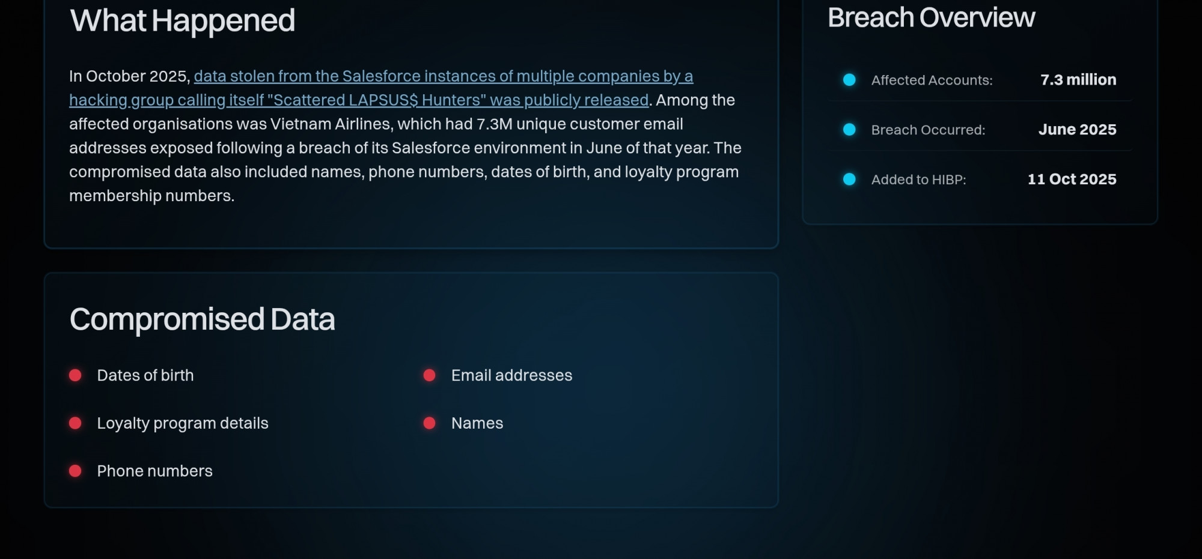Image resolution: width=1202 pixels, height=559 pixels.
Task: Select the 11 Oct 2025 date value
Action: click(x=1072, y=180)
